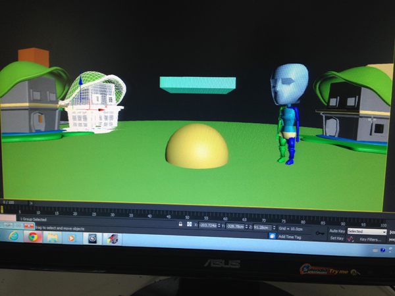Click the X coordinate spinner arrows

coord(219,226)
